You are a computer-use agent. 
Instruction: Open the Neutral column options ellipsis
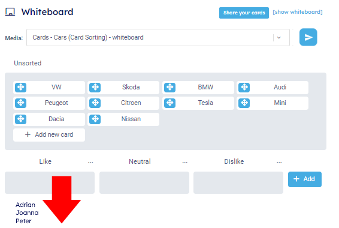[x=185, y=162]
